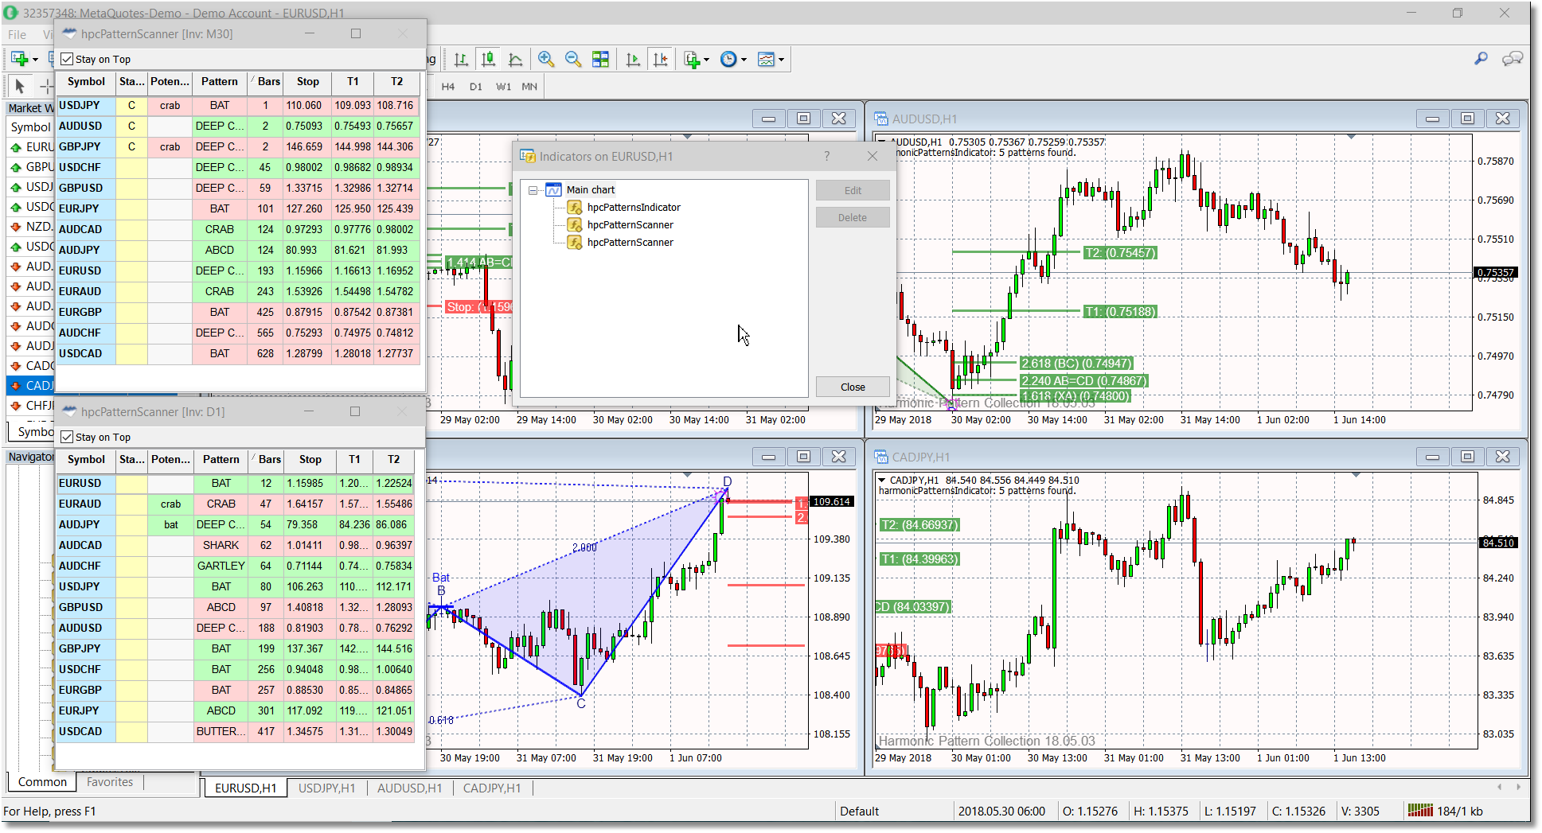Select the MN timeframe button

click(x=529, y=87)
